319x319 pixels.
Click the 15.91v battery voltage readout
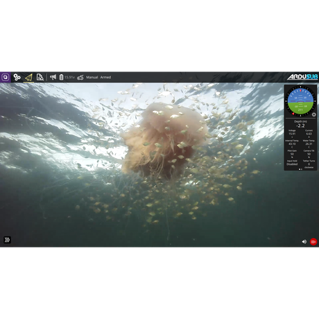[x=69, y=77]
